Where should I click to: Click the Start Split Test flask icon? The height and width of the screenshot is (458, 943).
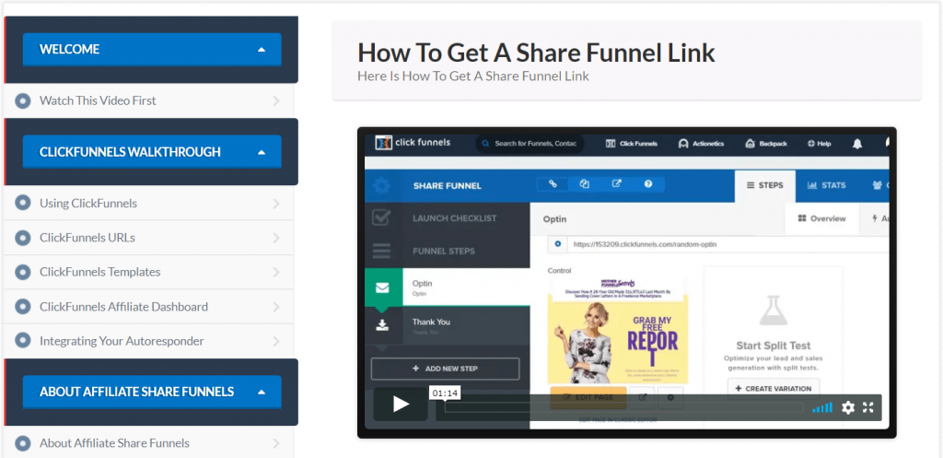[773, 311]
